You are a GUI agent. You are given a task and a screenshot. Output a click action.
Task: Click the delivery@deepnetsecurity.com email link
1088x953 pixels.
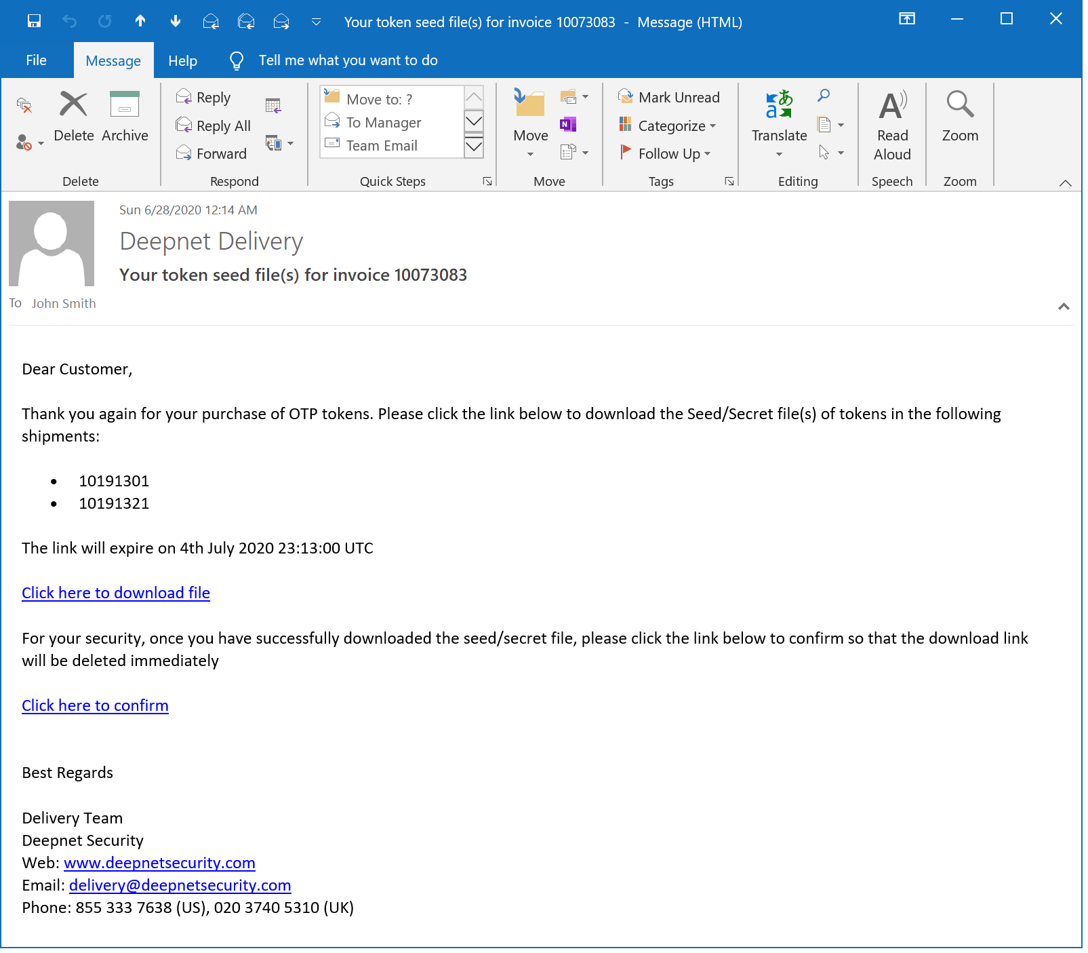[180, 885]
